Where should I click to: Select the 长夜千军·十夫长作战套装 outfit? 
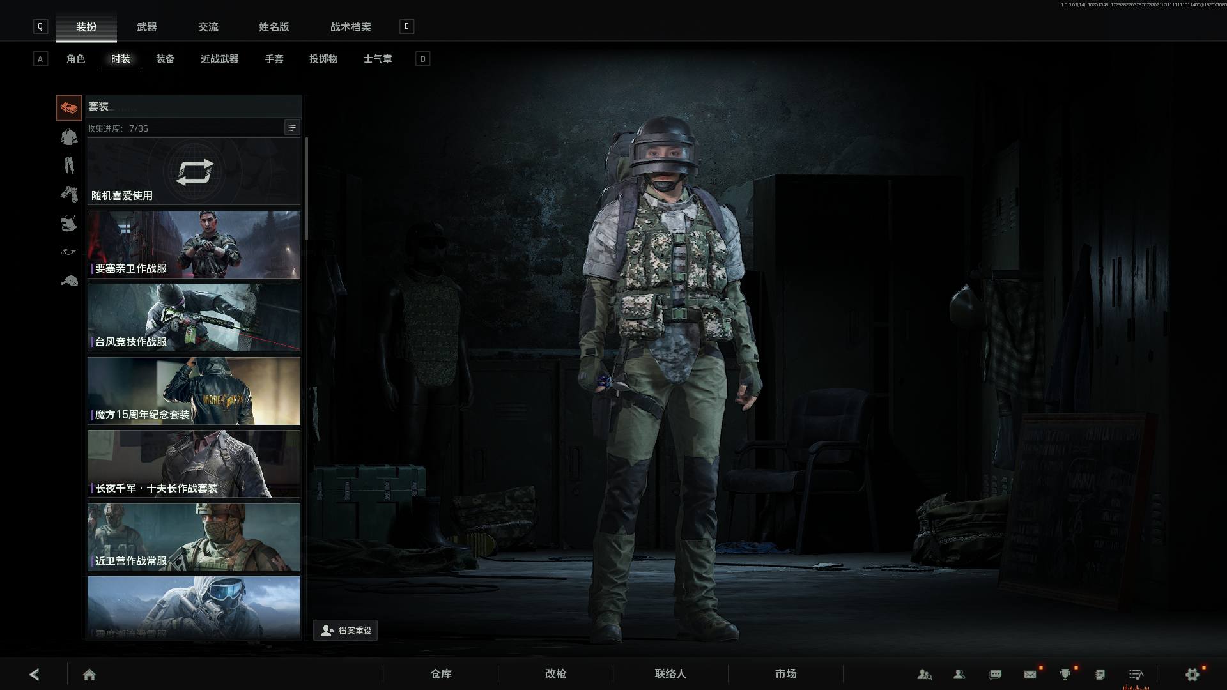194,464
